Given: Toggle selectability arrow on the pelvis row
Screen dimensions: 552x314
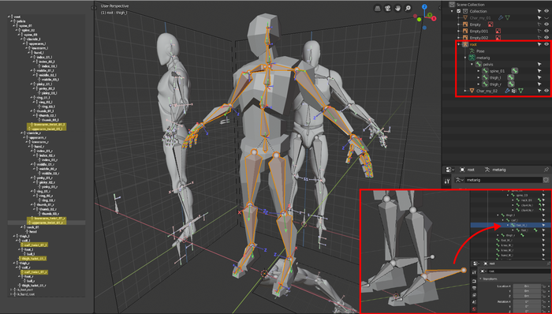Looking at the screenshot, I should coord(539,65).
